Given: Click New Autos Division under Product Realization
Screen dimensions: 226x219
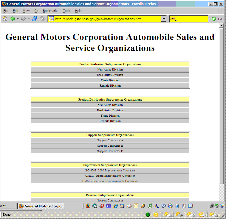Looking at the screenshot, I should point(110,69).
